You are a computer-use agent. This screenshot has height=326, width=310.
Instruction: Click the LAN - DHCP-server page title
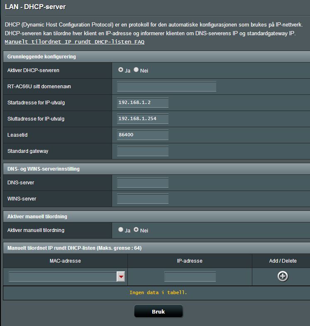(x=35, y=7)
